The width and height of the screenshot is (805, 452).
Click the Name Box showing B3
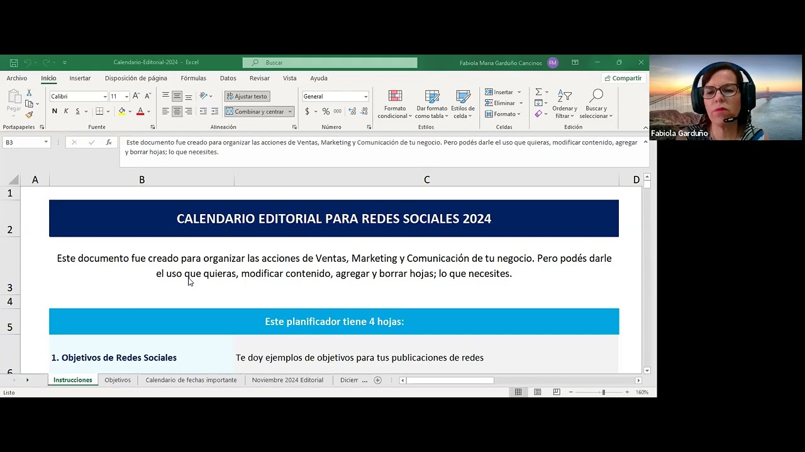pos(26,143)
